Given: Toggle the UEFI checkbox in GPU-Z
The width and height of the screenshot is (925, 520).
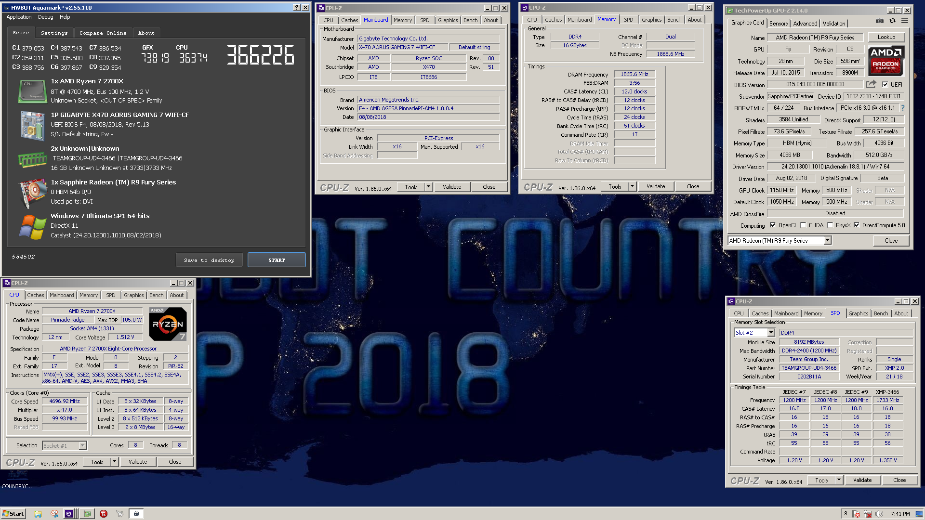Looking at the screenshot, I should [885, 84].
